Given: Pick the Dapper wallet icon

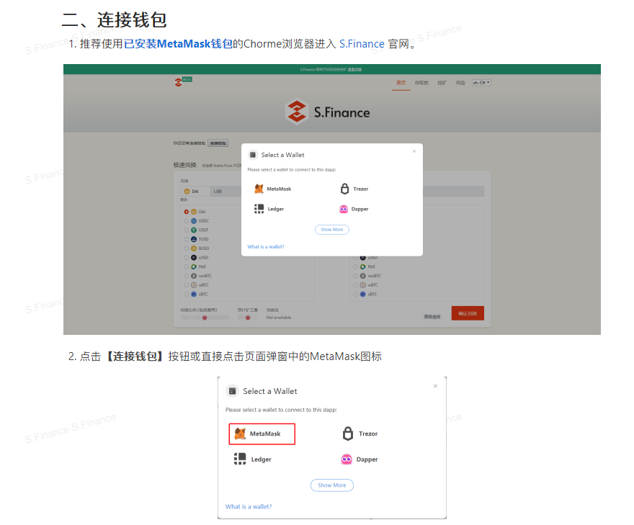Looking at the screenshot, I should (344, 208).
